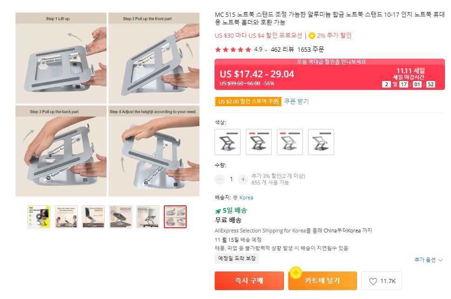
Task: Click the Korea shipping location pin icon
Action: point(236,197)
